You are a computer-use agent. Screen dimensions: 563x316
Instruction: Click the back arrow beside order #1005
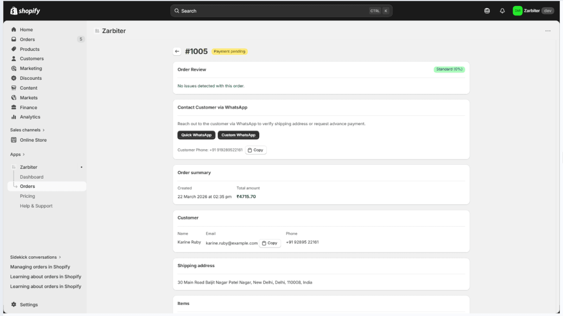coord(177,51)
